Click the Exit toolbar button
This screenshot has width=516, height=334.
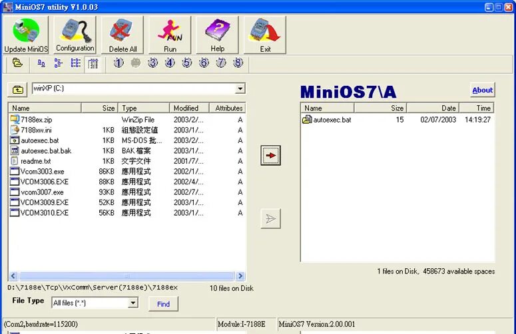point(265,35)
